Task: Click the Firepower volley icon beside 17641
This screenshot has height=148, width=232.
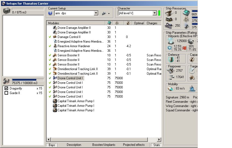Action: tap(171, 77)
